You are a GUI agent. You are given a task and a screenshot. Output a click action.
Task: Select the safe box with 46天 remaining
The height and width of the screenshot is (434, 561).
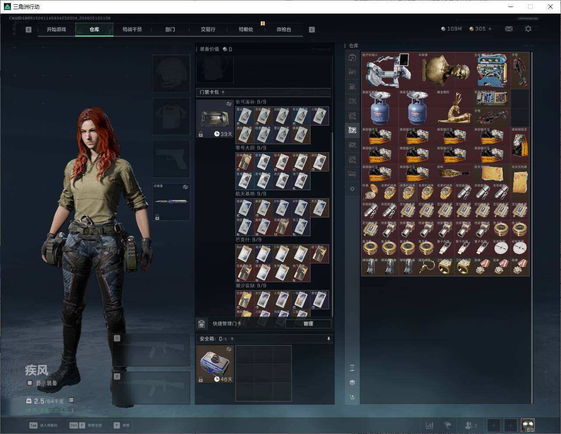215,364
